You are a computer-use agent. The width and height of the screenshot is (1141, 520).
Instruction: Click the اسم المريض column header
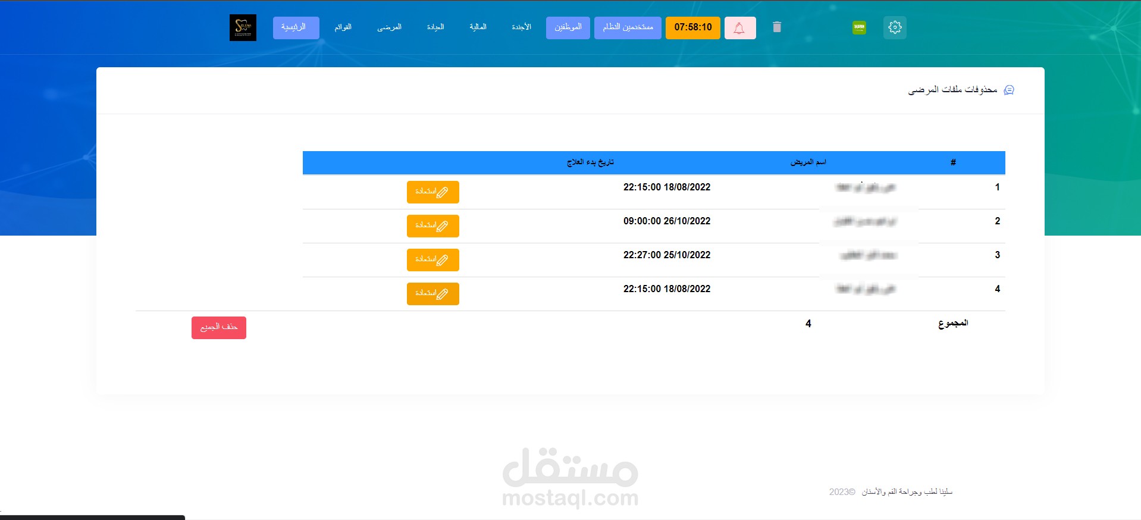[x=808, y=162]
